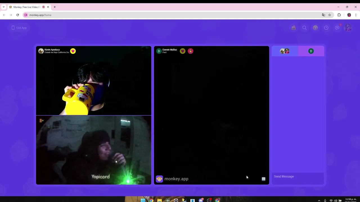This screenshot has width=360, height=202.
Task: Open the match history clock icon
Action: (326, 28)
